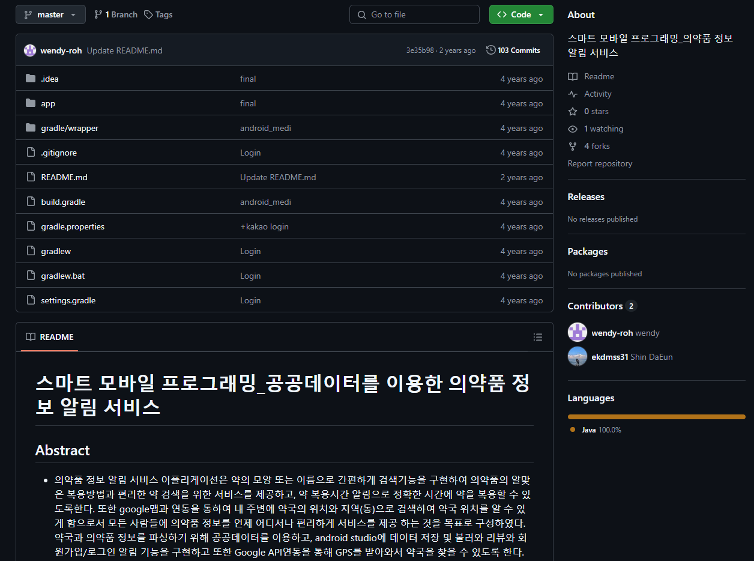The width and height of the screenshot is (754, 561).
Task: Click the Java language color bar
Action: [x=656, y=416]
